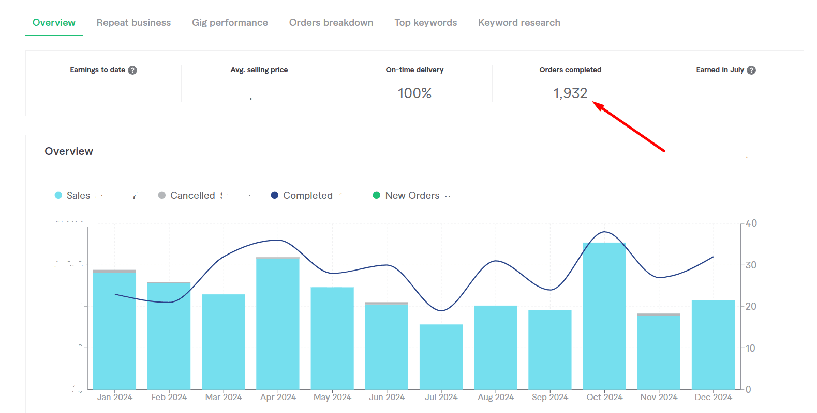
Task: Click the Jan 2024 sales bar
Action: point(114,330)
